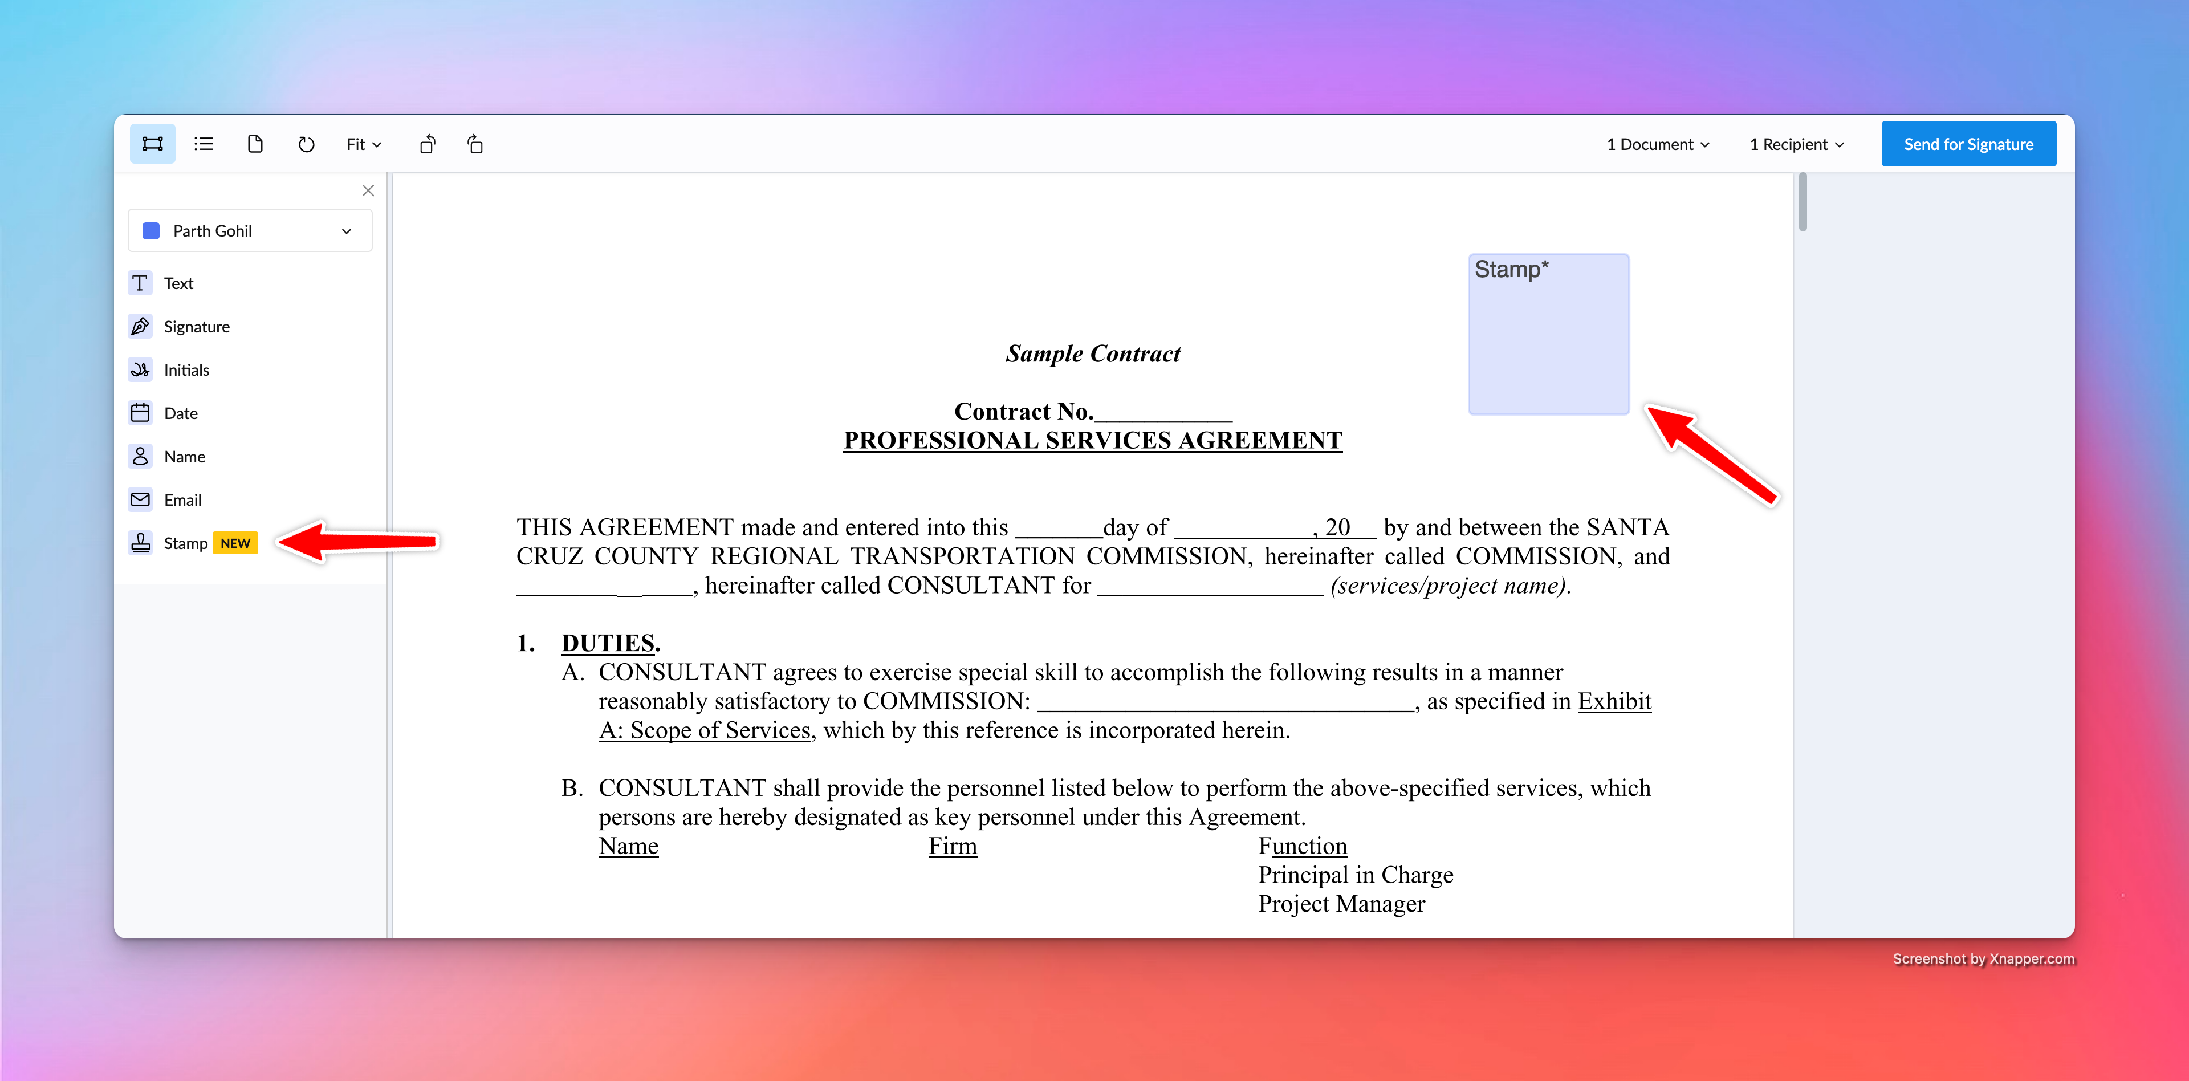
Task: Open the 1 Recipient dropdown
Action: (1796, 144)
